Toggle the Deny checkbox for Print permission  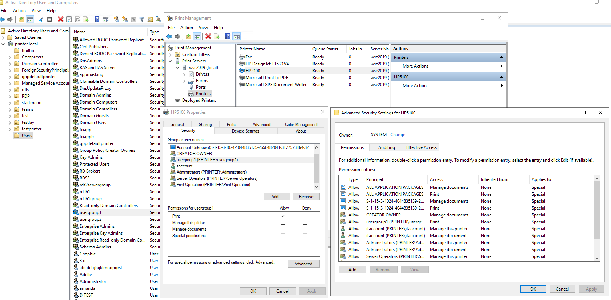305,216
